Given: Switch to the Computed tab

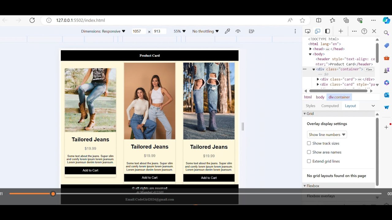Looking at the screenshot, I should point(330,106).
